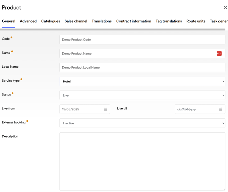Click the Live till date field
The image size is (228, 192).
point(196,109)
